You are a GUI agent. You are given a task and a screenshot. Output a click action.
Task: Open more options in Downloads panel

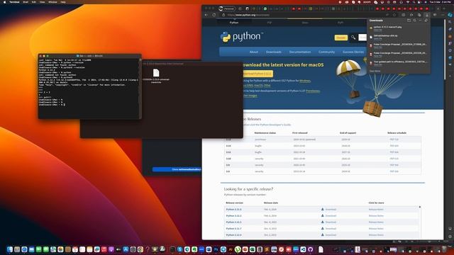[x=420, y=21]
